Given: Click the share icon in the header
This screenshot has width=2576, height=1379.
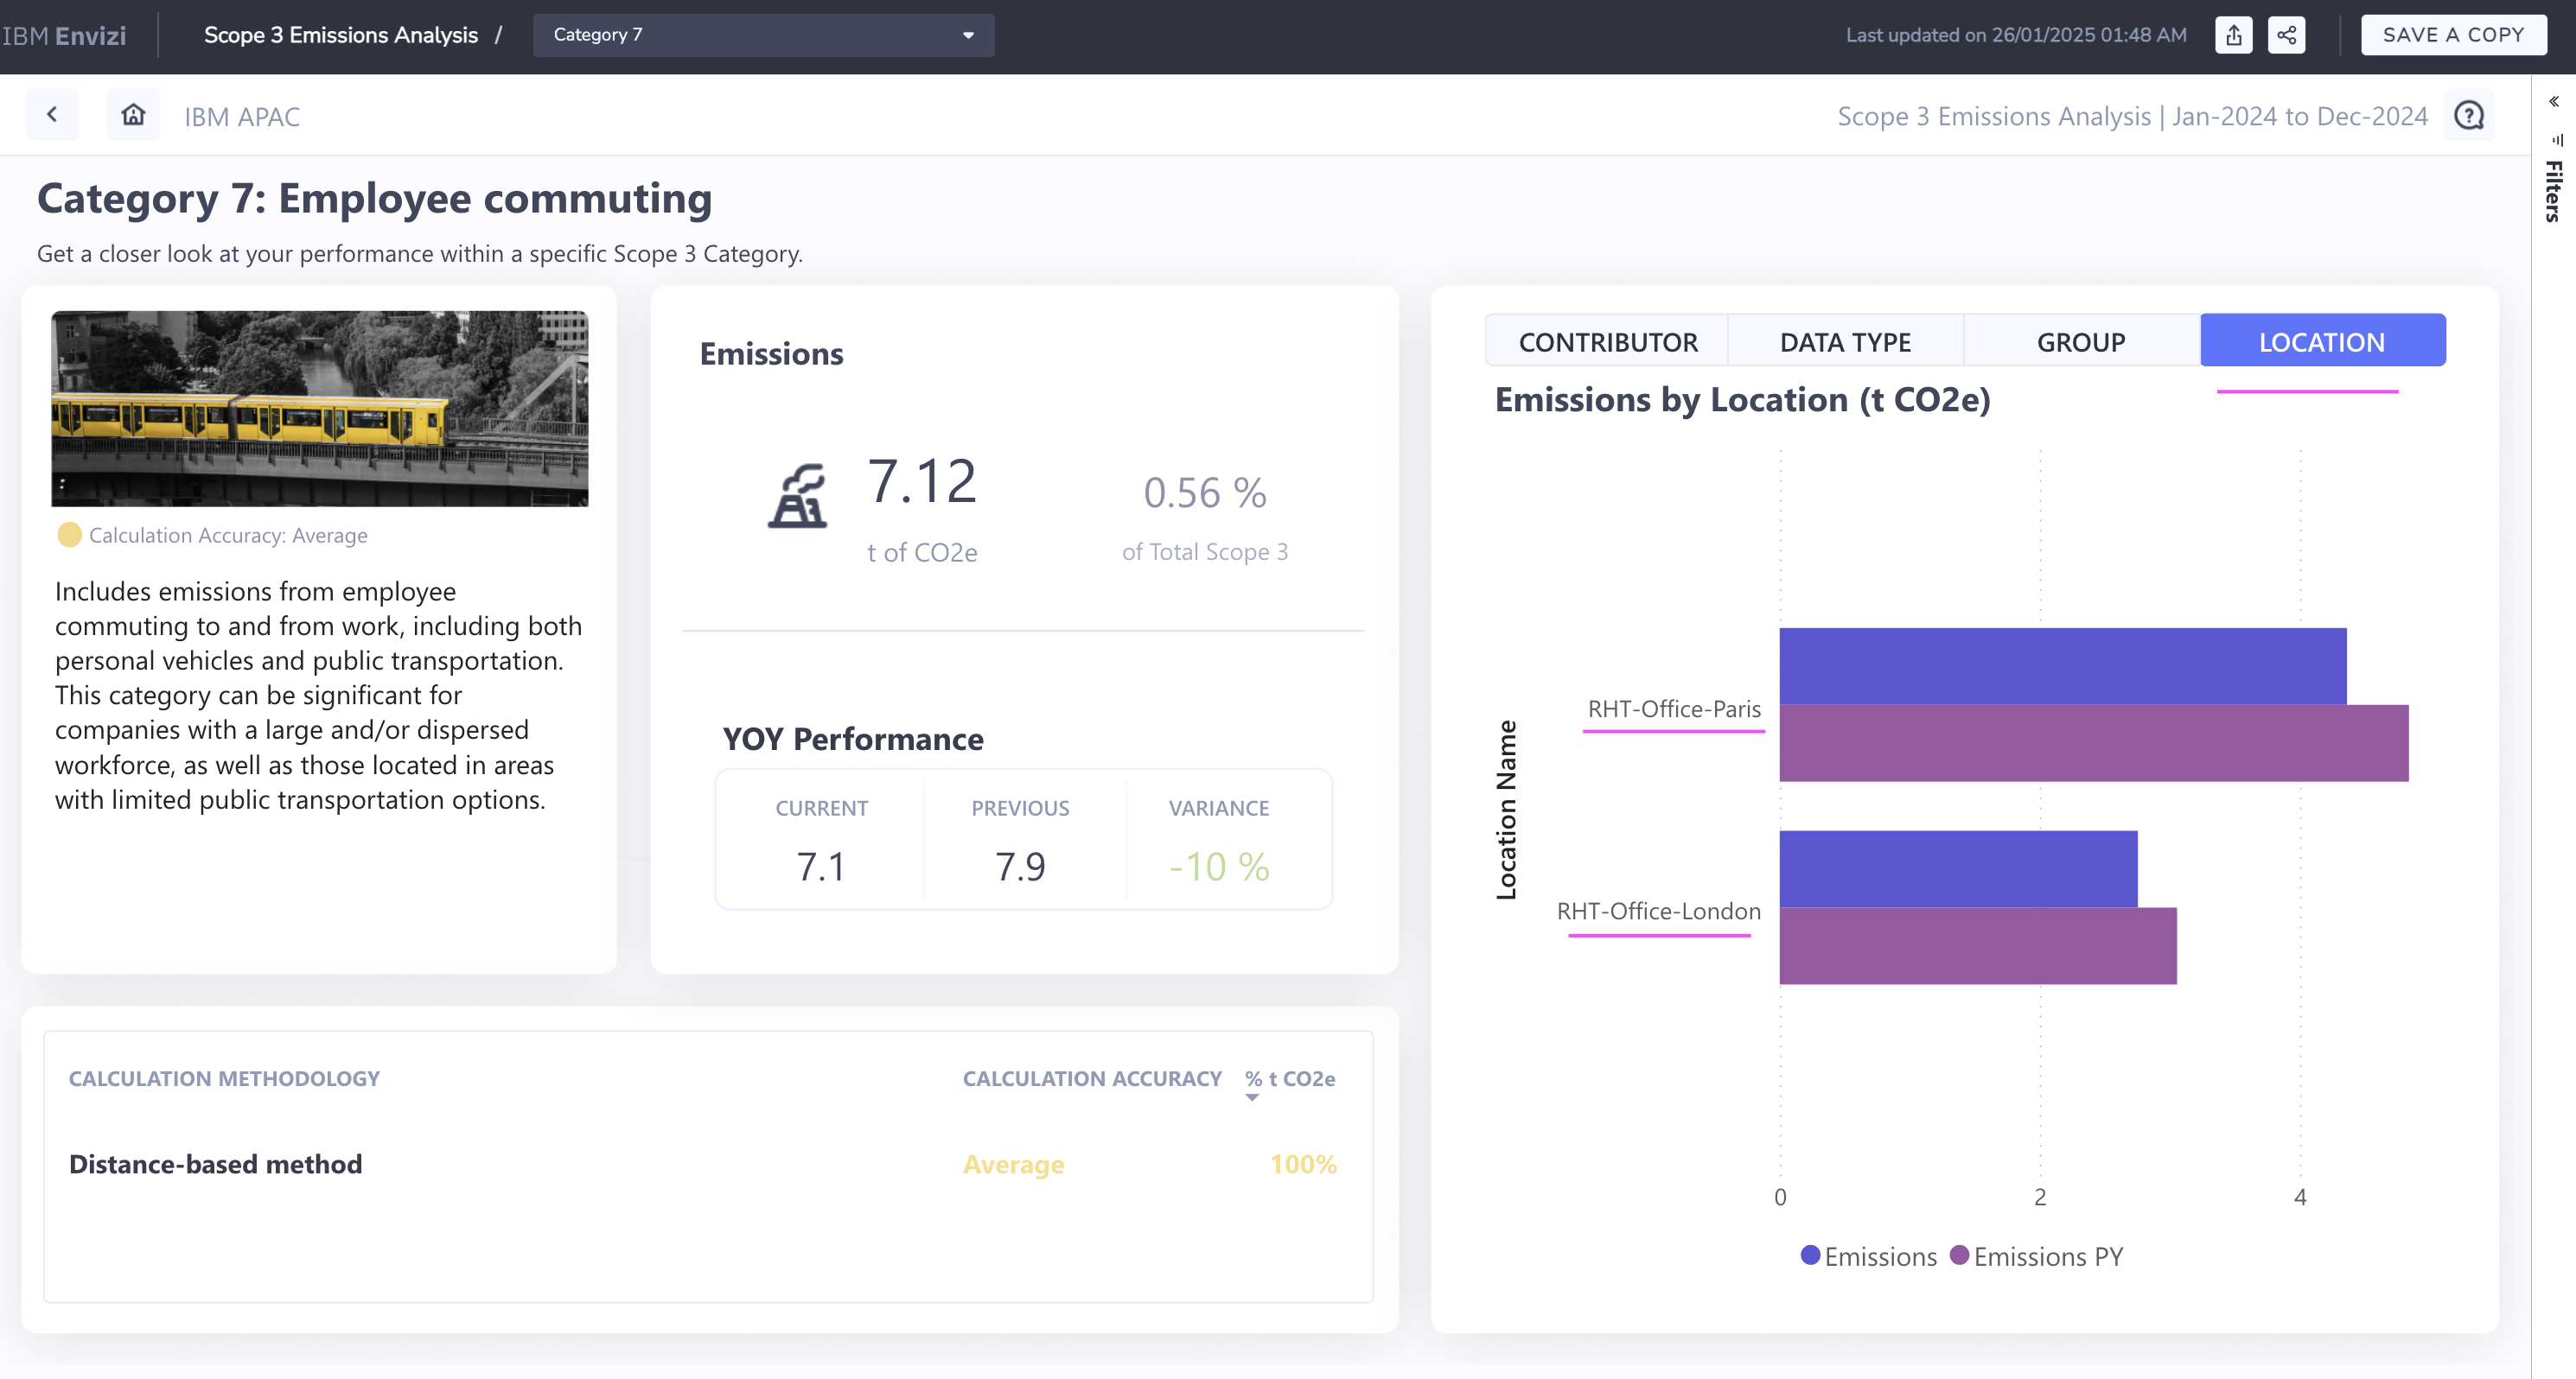Looking at the screenshot, I should (2286, 35).
